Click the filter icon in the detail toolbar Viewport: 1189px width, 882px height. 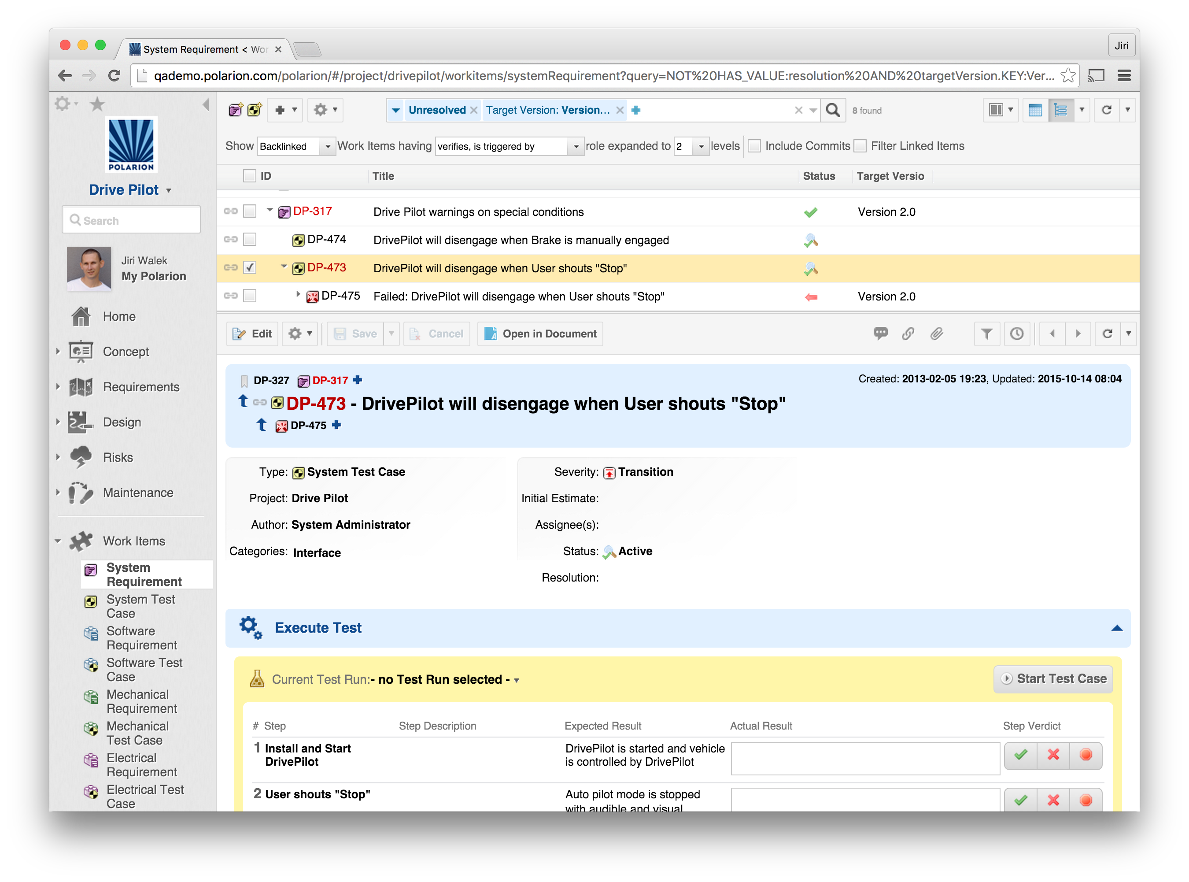987,334
